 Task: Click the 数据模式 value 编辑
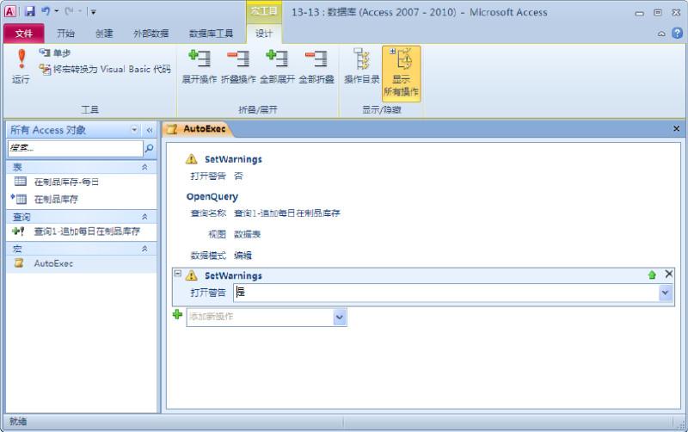[x=243, y=256]
